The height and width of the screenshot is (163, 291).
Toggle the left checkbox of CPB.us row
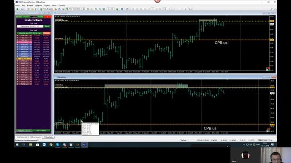tap(18, 58)
